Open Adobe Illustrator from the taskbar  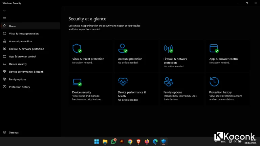pyautogui.click(x=122, y=141)
